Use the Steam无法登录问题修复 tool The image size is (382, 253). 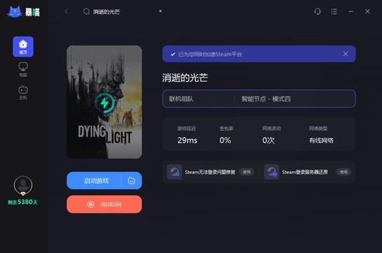tap(247, 172)
